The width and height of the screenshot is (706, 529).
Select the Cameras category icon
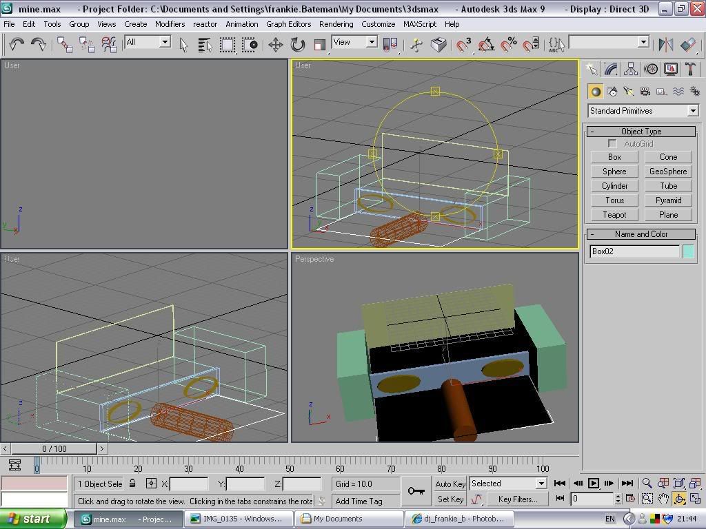(x=645, y=92)
